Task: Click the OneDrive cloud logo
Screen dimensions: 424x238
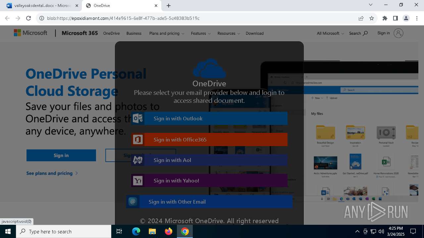Action: coord(209,68)
